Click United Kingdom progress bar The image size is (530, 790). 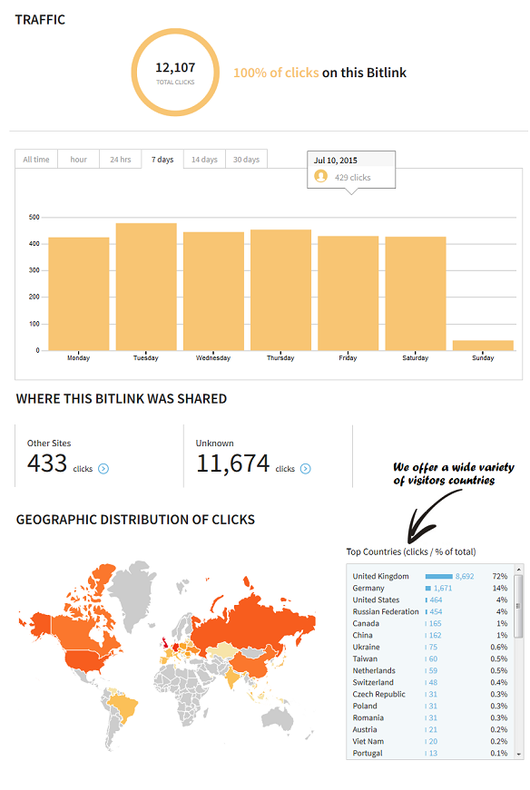(438, 576)
